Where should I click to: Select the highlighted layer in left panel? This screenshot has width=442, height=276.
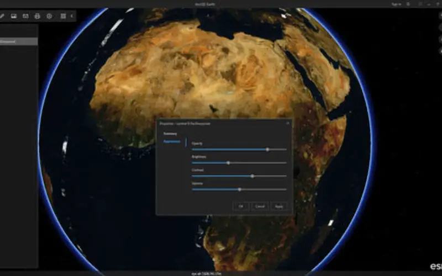(x=19, y=41)
